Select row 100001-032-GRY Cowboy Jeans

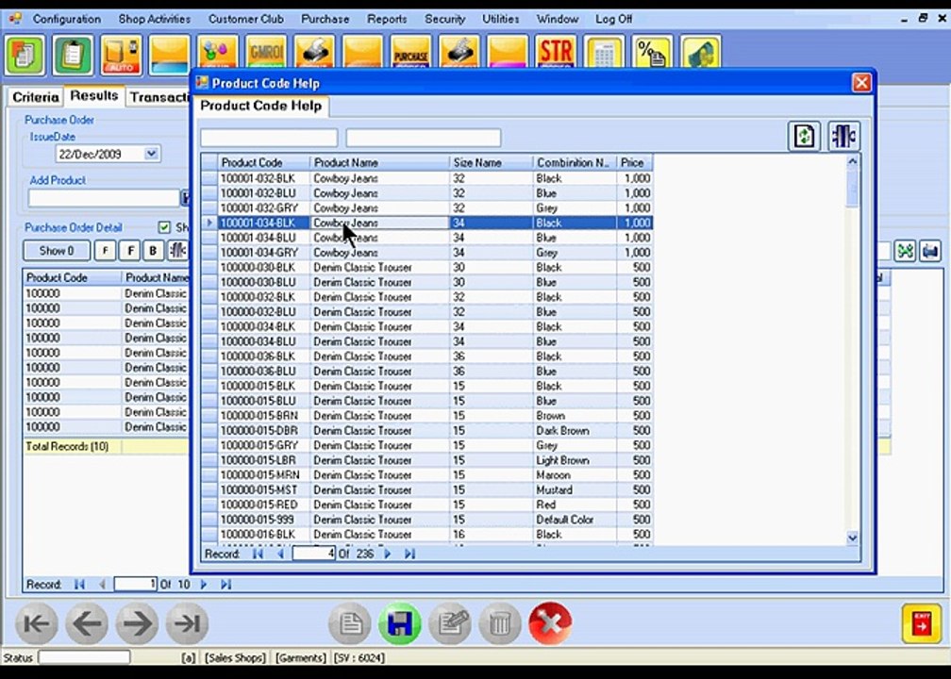pos(427,207)
